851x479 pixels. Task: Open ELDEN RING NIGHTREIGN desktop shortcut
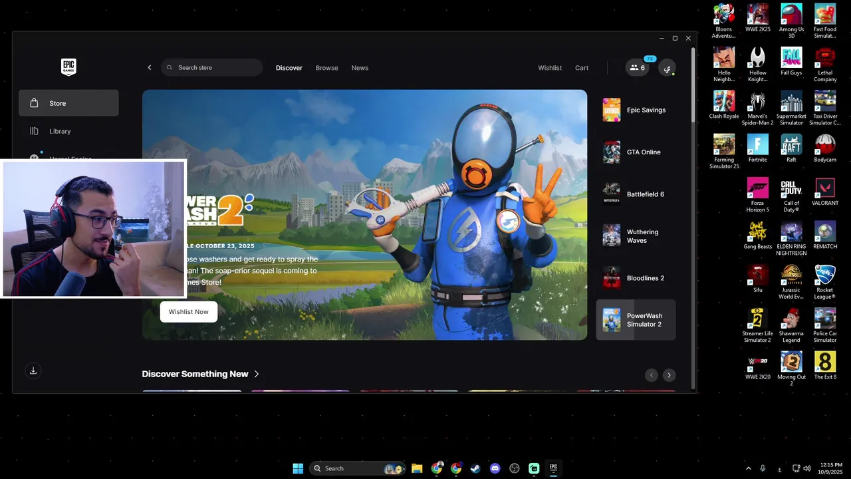coord(791,238)
